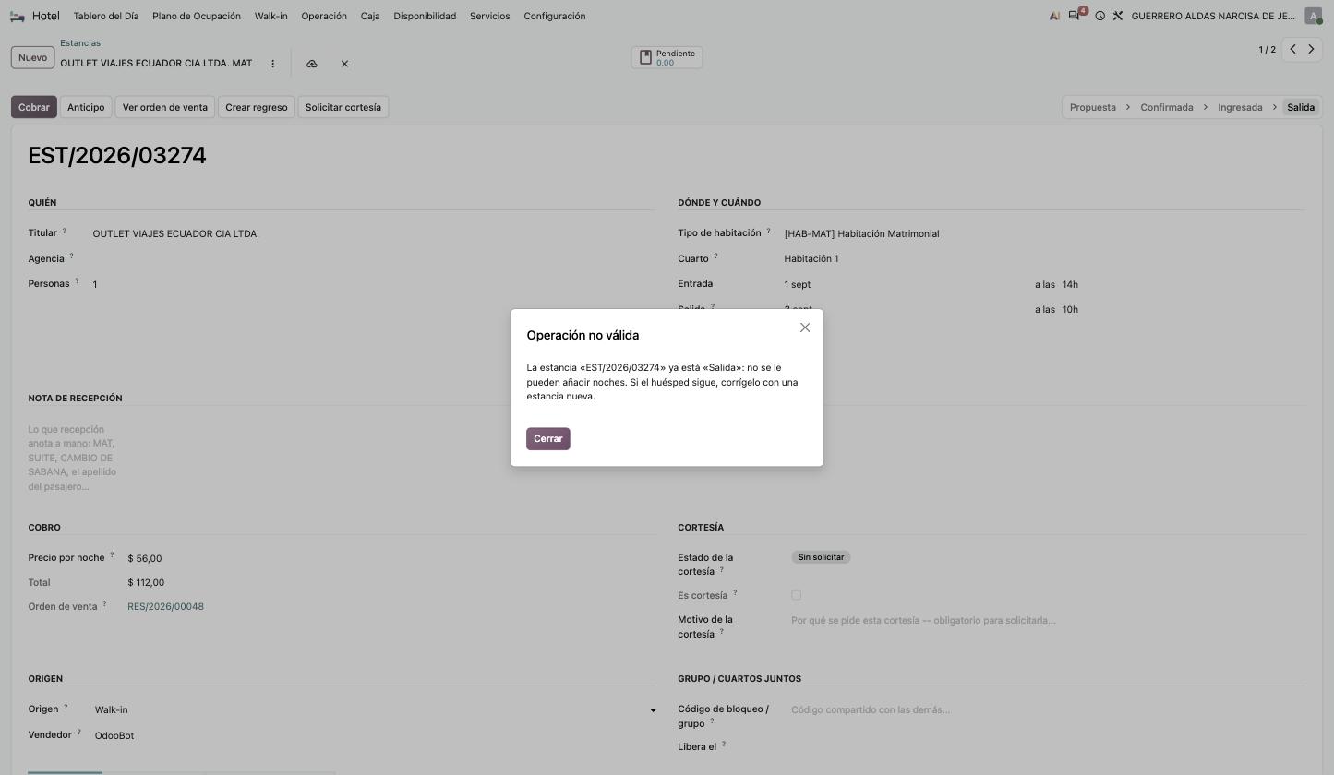Open the Hotel app home icon
Screen dimensions: 1334x775
(18, 17)
